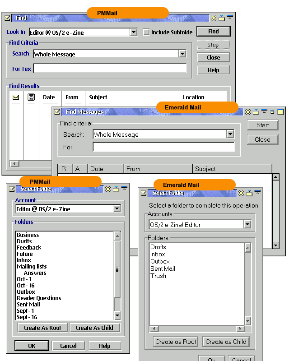The image size is (289, 361).
Task: Select Outbox in Emerald Mail folders
Action: tap(160, 261)
